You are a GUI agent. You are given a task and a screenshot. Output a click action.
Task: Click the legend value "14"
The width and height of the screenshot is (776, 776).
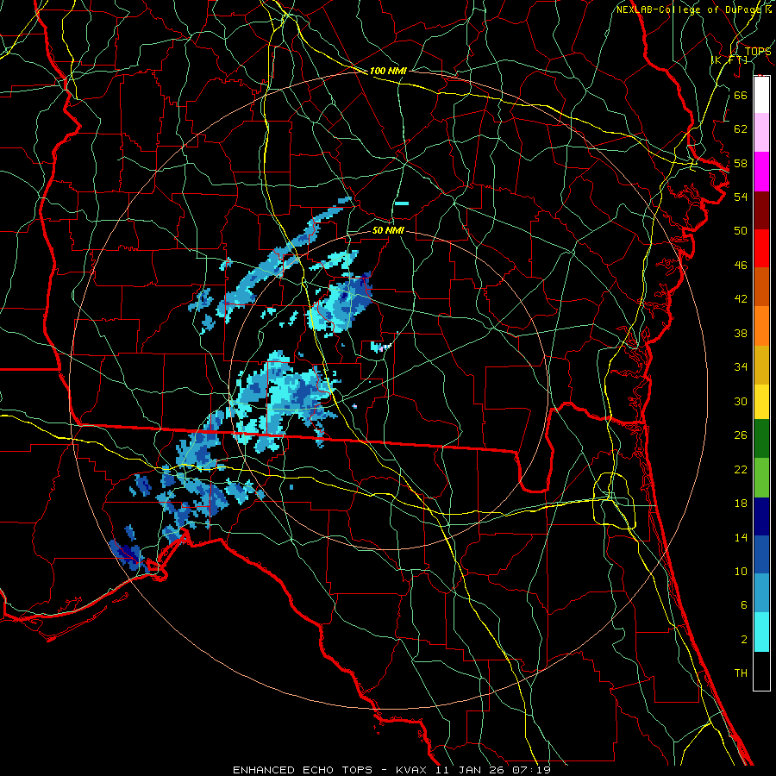click(x=741, y=537)
